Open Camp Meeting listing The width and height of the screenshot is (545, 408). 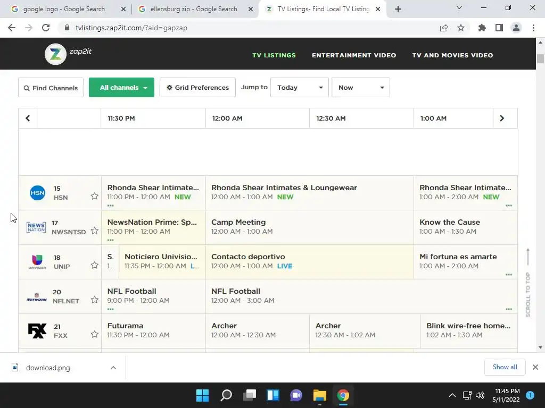310,227
